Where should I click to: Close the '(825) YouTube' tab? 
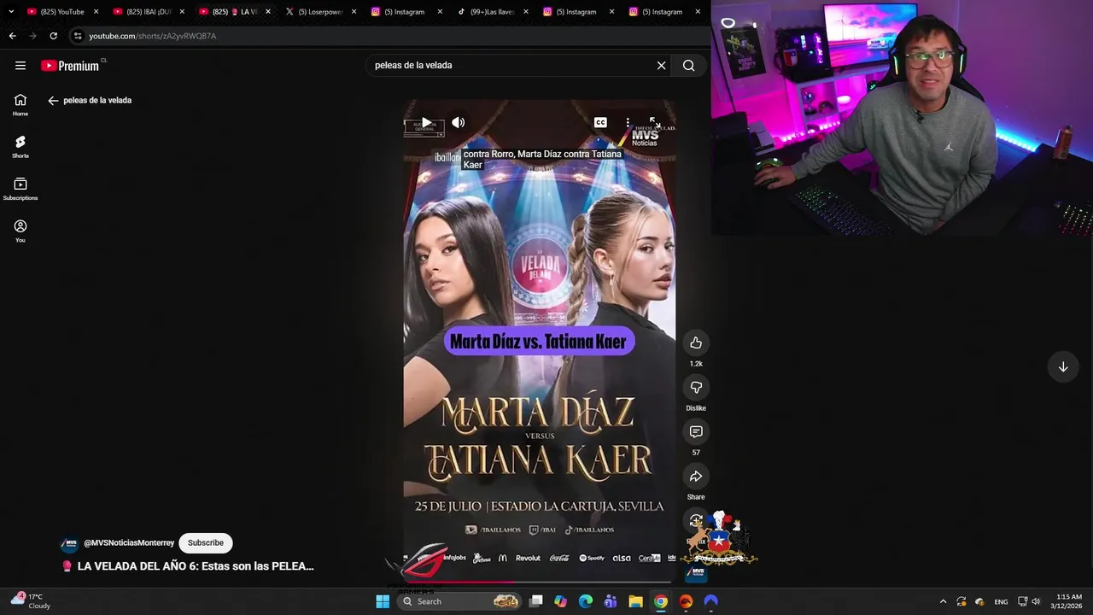click(x=96, y=12)
